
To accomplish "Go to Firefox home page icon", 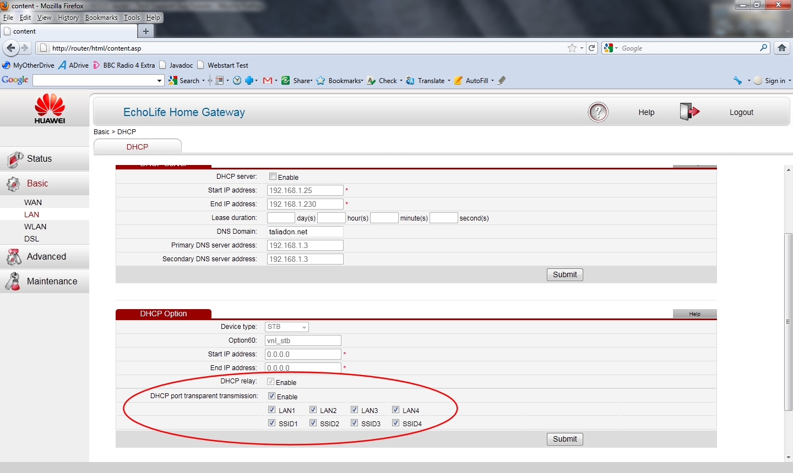I will tap(782, 48).
